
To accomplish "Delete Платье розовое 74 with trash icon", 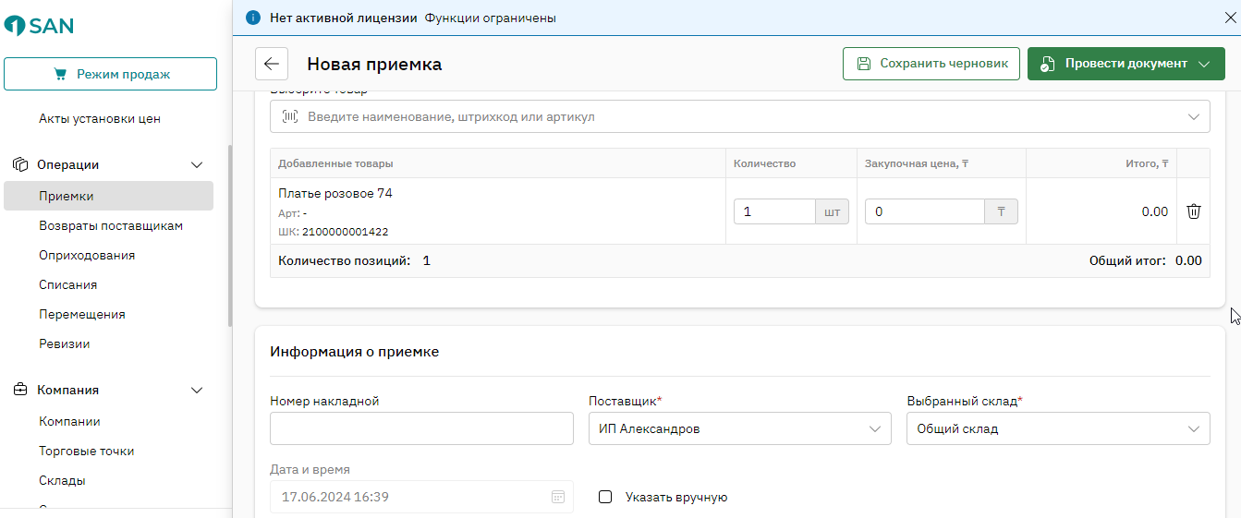I will coord(1193,211).
